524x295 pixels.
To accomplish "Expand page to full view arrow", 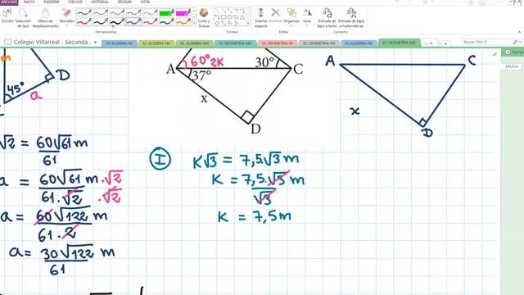I will tap(495, 54).
